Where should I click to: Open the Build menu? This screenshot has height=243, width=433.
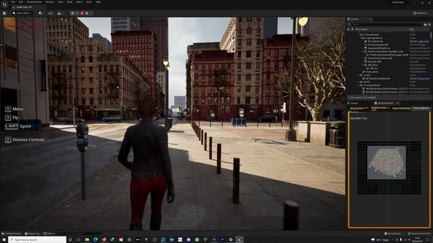click(70, 2)
